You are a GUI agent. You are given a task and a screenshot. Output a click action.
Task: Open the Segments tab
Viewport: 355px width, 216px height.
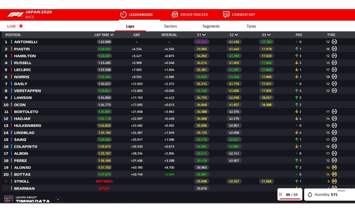click(x=211, y=26)
